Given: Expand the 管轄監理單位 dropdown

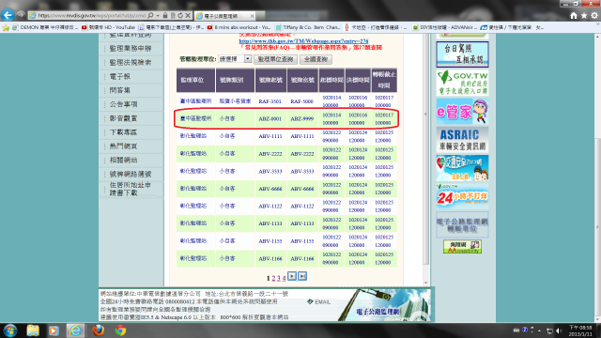Looking at the screenshot, I should click(x=235, y=59).
